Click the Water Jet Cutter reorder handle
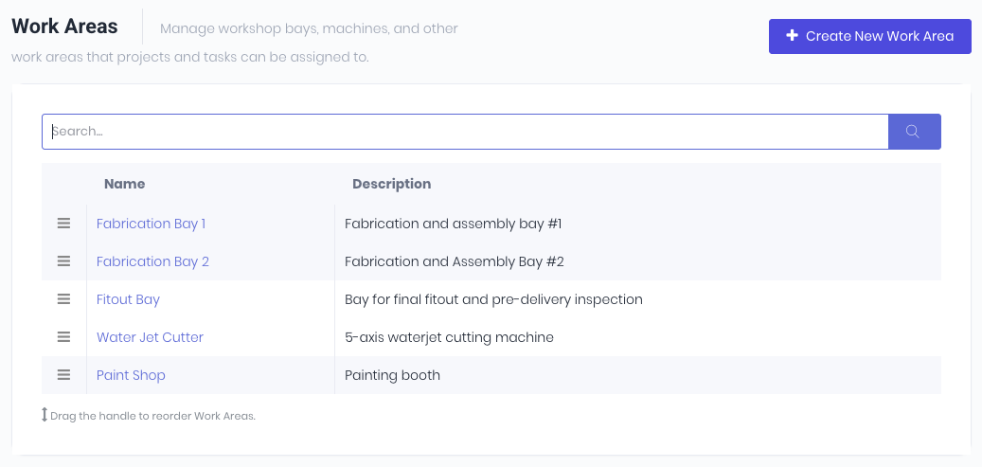982x467 pixels. pyautogui.click(x=63, y=337)
